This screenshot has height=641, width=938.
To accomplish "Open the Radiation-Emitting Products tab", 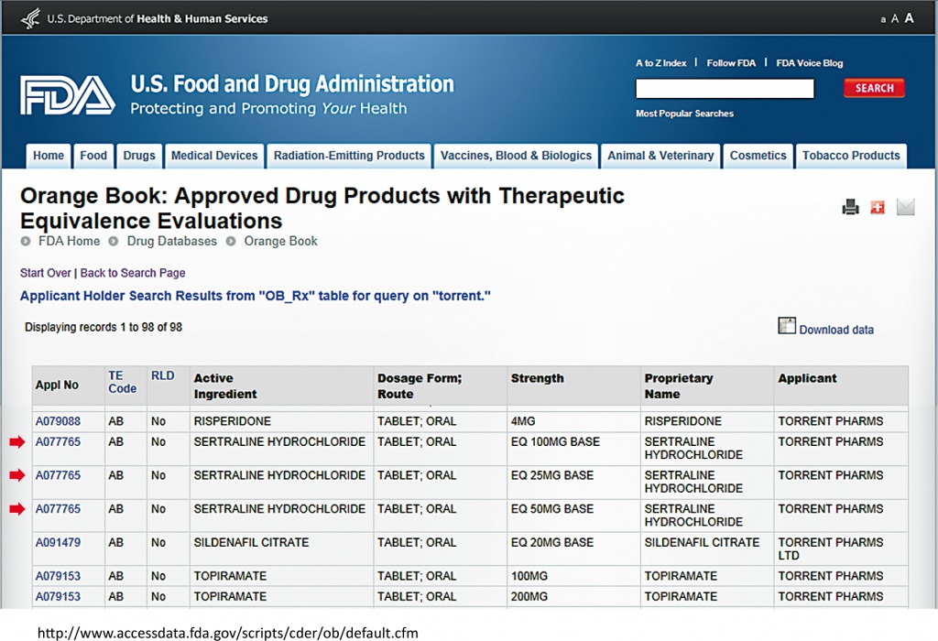I will click(x=349, y=156).
